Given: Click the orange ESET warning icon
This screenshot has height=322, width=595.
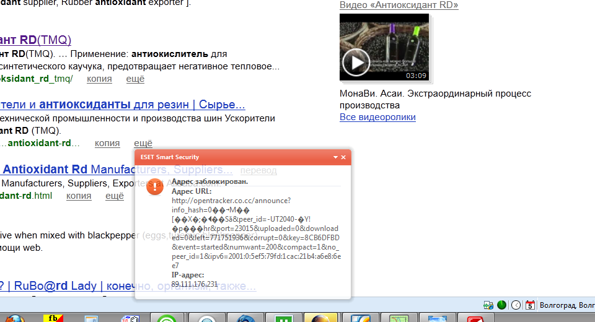Looking at the screenshot, I should pos(155,189).
